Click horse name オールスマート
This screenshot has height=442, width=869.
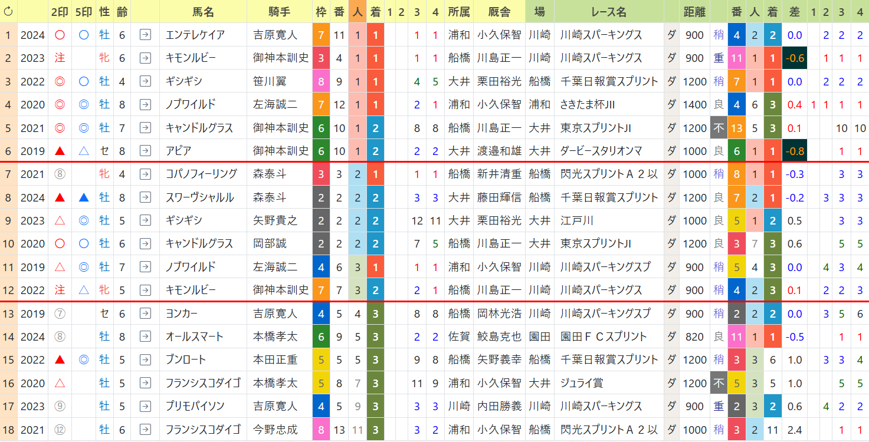(x=195, y=337)
